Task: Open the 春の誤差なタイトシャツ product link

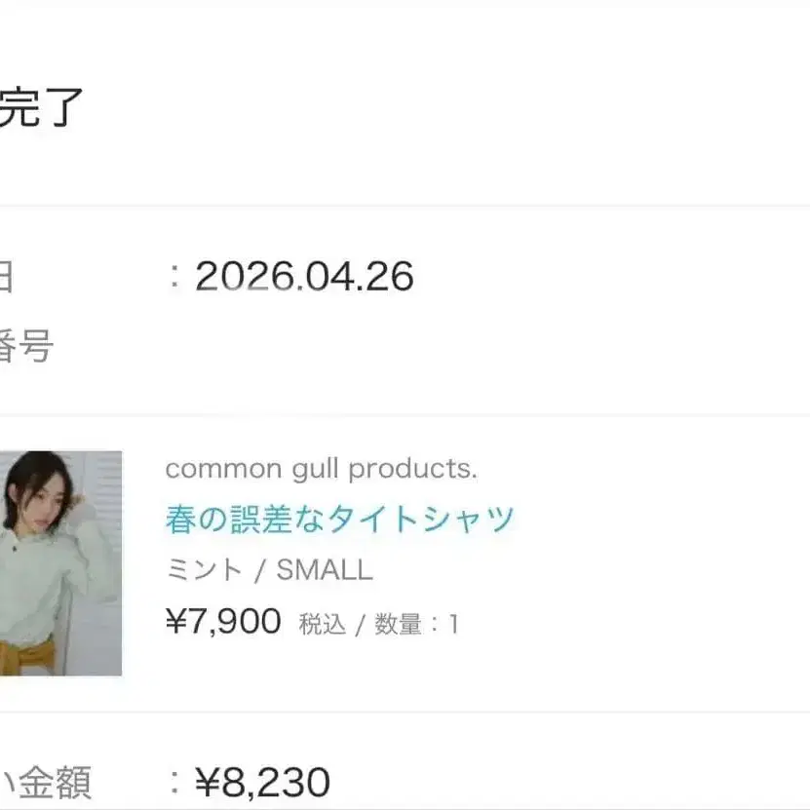Action: click(x=340, y=520)
